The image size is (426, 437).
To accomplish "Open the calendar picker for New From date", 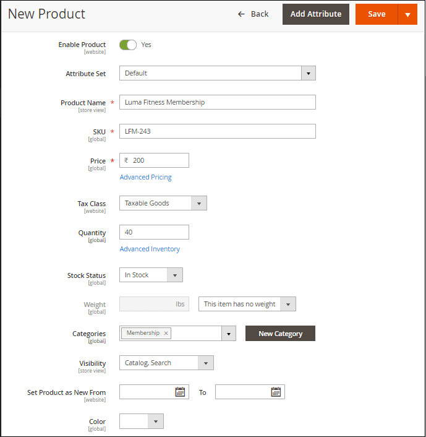I will [180, 392].
